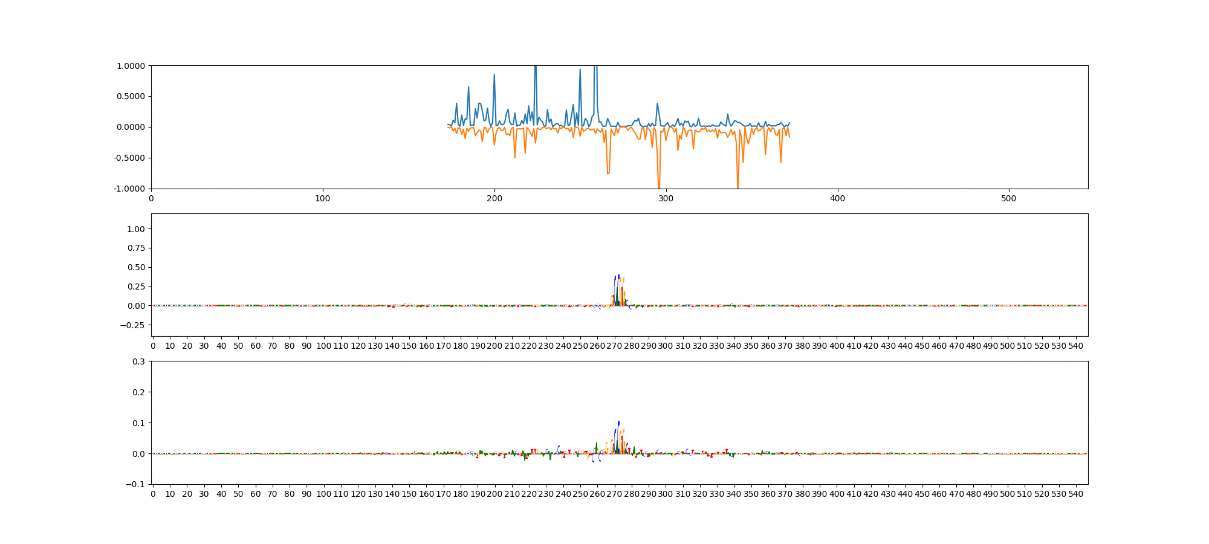The width and height of the screenshot is (1209, 544).
Task: Click the 1.0000 y-axis label in top plot
Action: click(x=131, y=66)
